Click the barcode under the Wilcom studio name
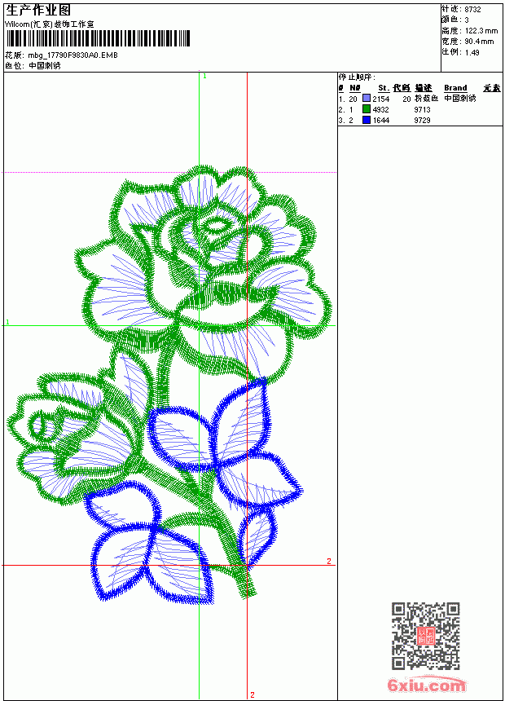This screenshot has width=505, height=701. pyautogui.click(x=98, y=38)
